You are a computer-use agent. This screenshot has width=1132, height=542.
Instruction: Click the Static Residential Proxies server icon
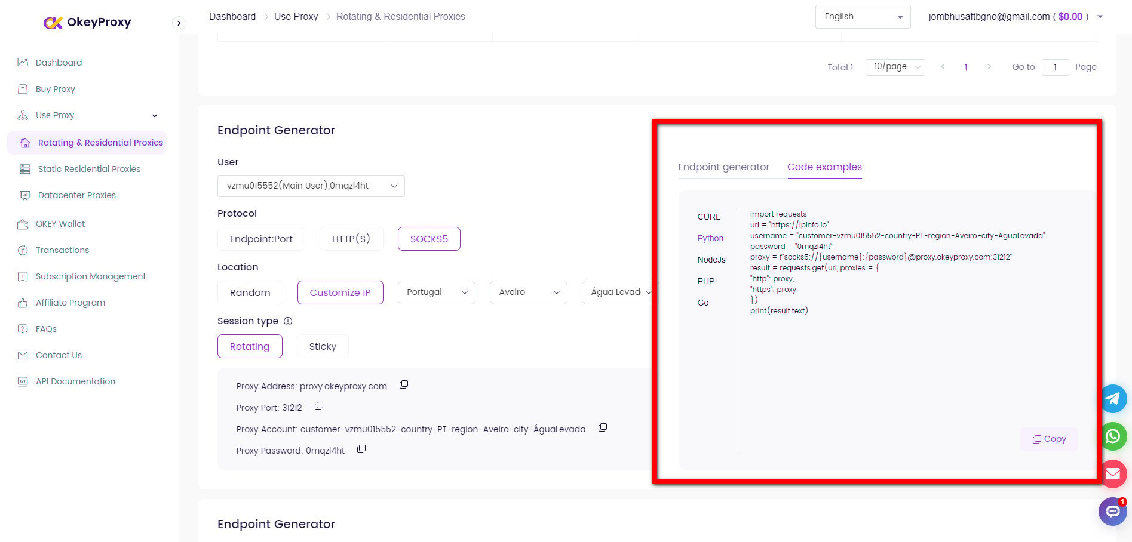[x=25, y=169]
